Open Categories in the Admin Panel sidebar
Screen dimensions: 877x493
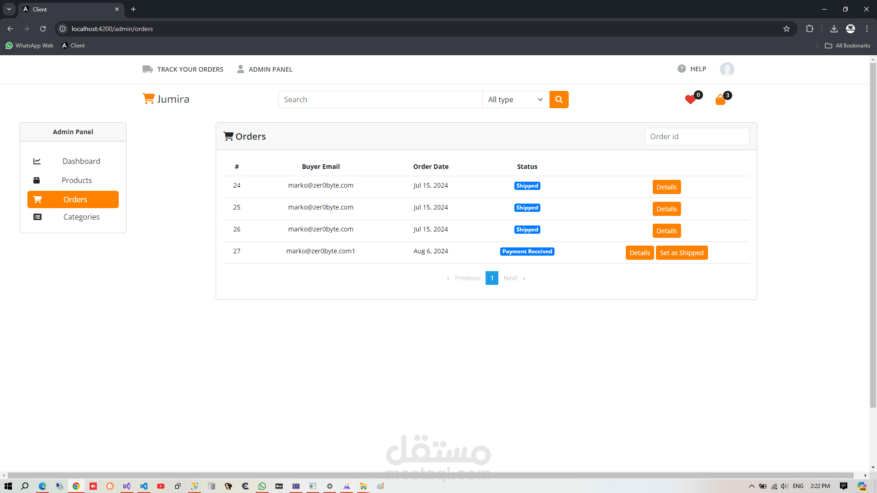81,217
